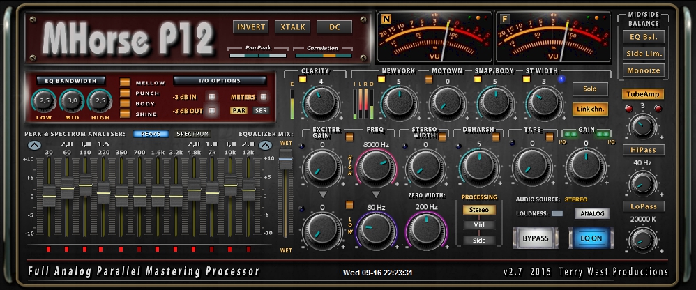Toggle the MOTOWN enable switch
Image resolution: width=696 pixels, height=290 pixels.
(429, 79)
